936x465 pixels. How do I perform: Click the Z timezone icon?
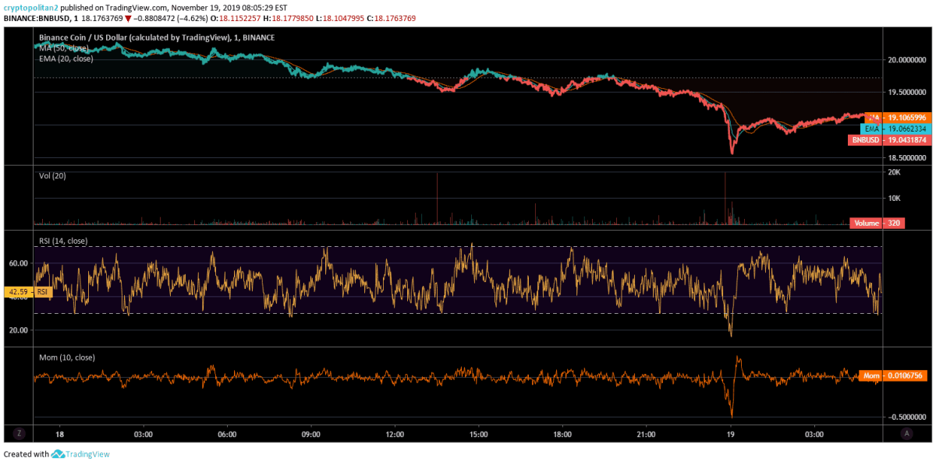[x=19, y=433]
